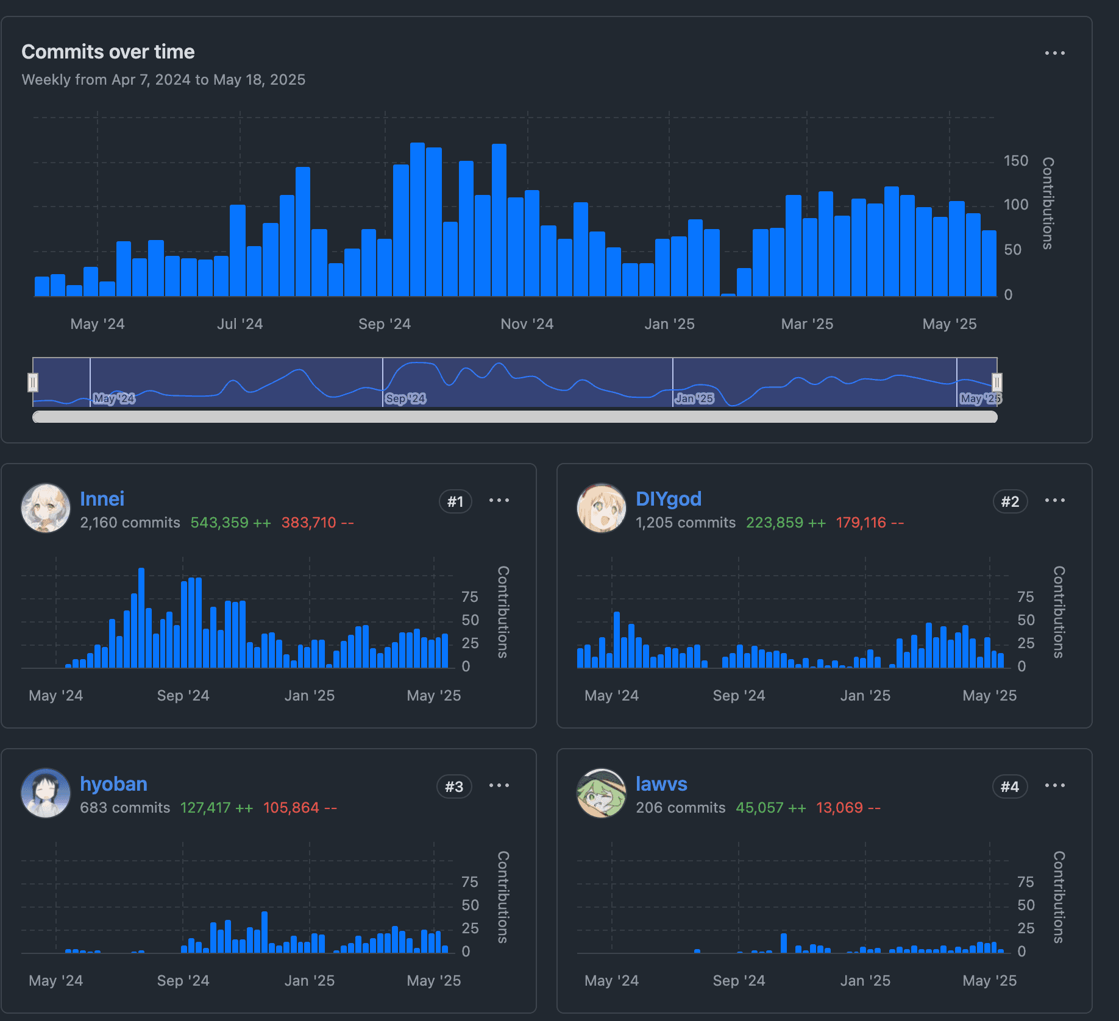This screenshot has width=1119, height=1021.
Task: Open the DIYgod username link
Action: point(668,499)
